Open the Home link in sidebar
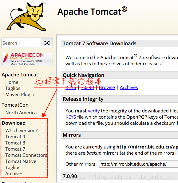 click(x=12, y=82)
